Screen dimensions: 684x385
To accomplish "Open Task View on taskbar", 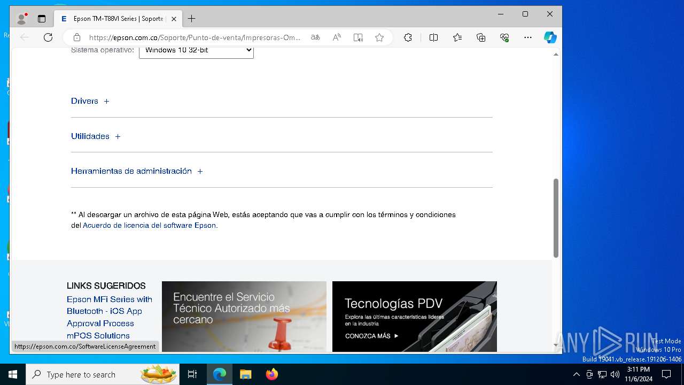I will [x=192, y=374].
